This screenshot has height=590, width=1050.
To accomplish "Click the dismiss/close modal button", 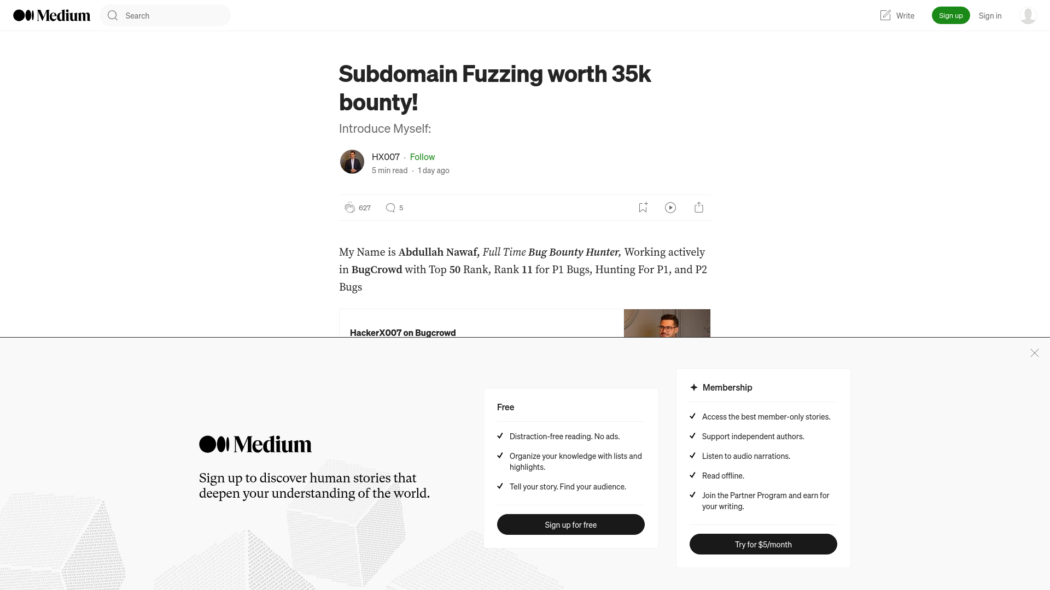I will click(1034, 353).
